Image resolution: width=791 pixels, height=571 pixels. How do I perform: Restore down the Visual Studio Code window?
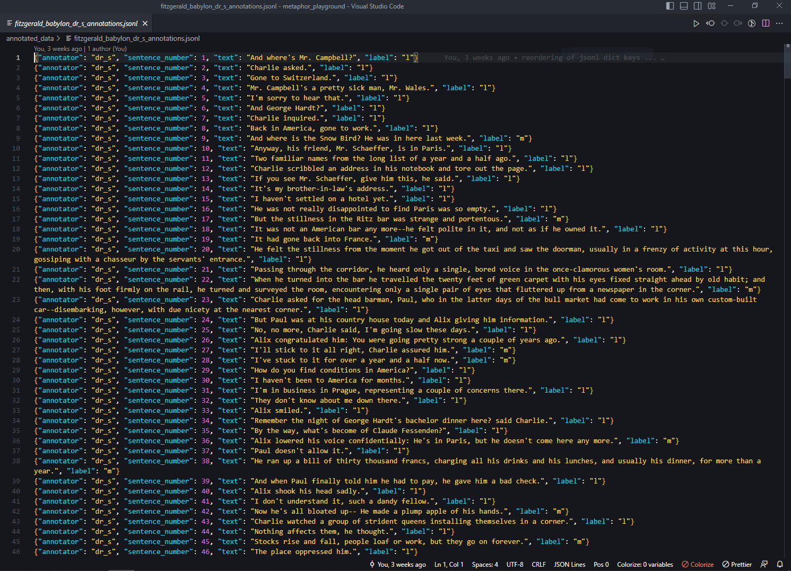click(x=755, y=6)
